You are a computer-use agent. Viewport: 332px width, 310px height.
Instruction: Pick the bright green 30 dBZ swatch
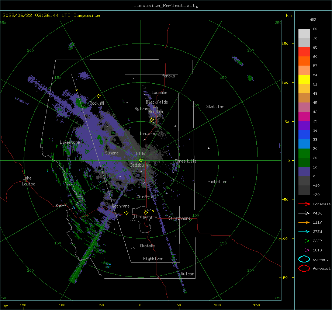(304, 153)
